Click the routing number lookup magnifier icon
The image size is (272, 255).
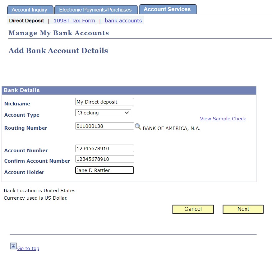(138, 126)
